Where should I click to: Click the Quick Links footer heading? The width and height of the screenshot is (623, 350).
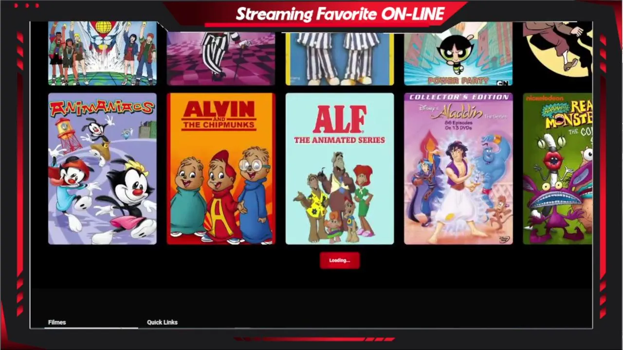point(162,322)
